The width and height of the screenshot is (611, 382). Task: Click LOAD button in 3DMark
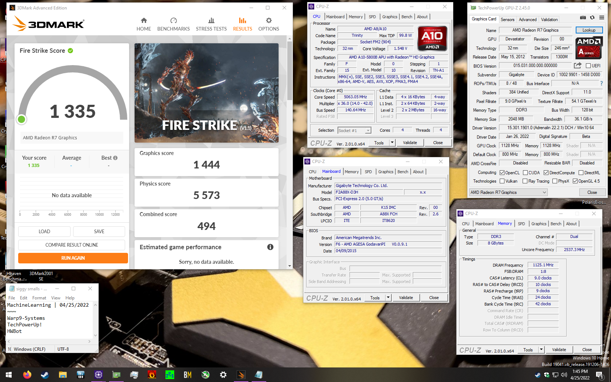[44, 231]
